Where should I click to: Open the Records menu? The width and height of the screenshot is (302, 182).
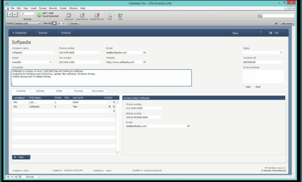pos(53,8)
